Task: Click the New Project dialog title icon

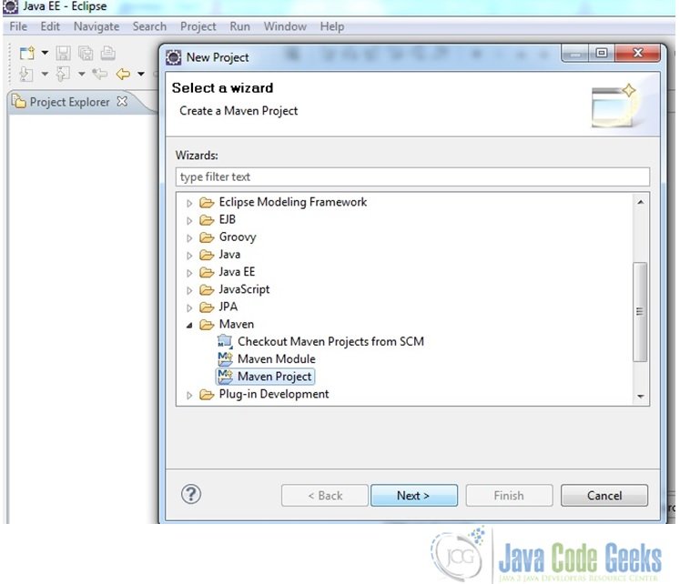Action: point(174,57)
